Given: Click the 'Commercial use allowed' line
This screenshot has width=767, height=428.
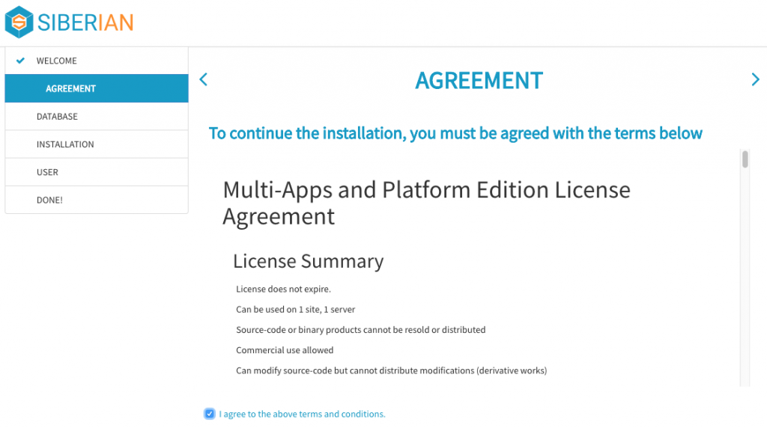Looking at the screenshot, I should [285, 350].
